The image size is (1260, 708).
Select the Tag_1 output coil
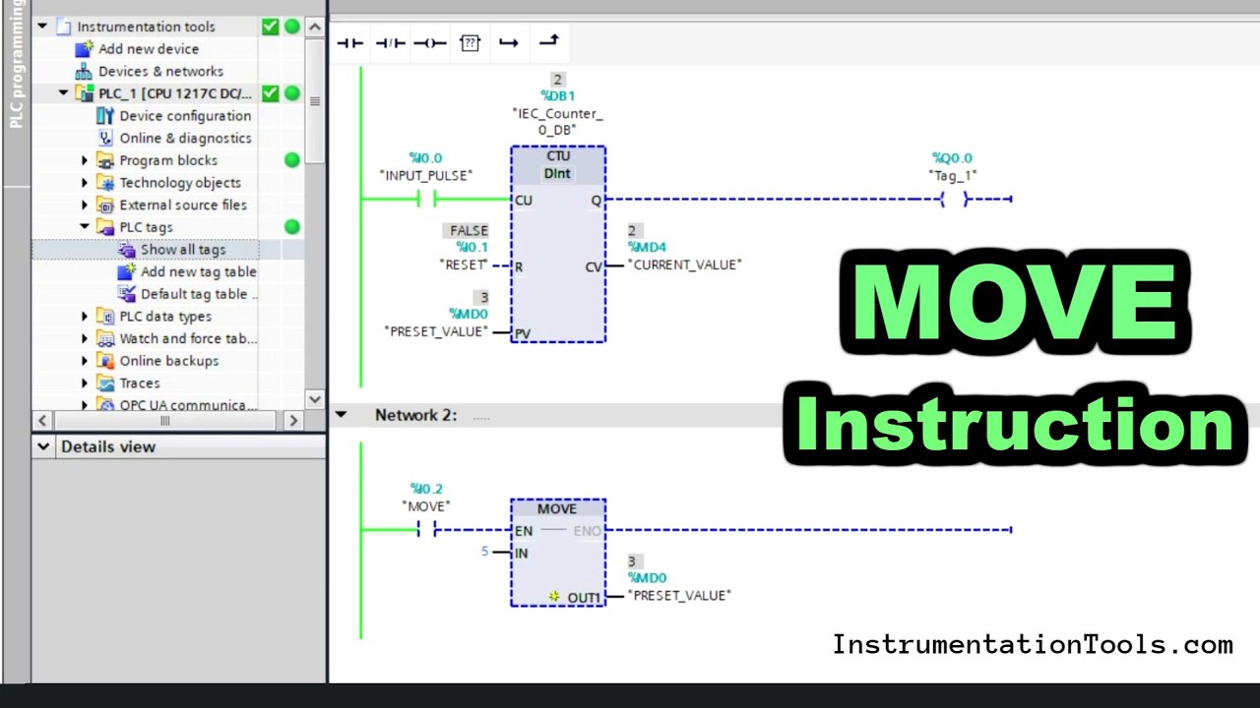point(954,200)
